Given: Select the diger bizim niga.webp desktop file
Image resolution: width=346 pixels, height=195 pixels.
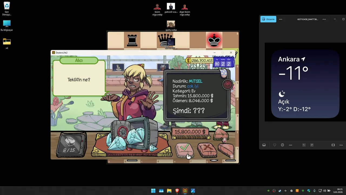Looking at the screenshot, I should (185, 9).
